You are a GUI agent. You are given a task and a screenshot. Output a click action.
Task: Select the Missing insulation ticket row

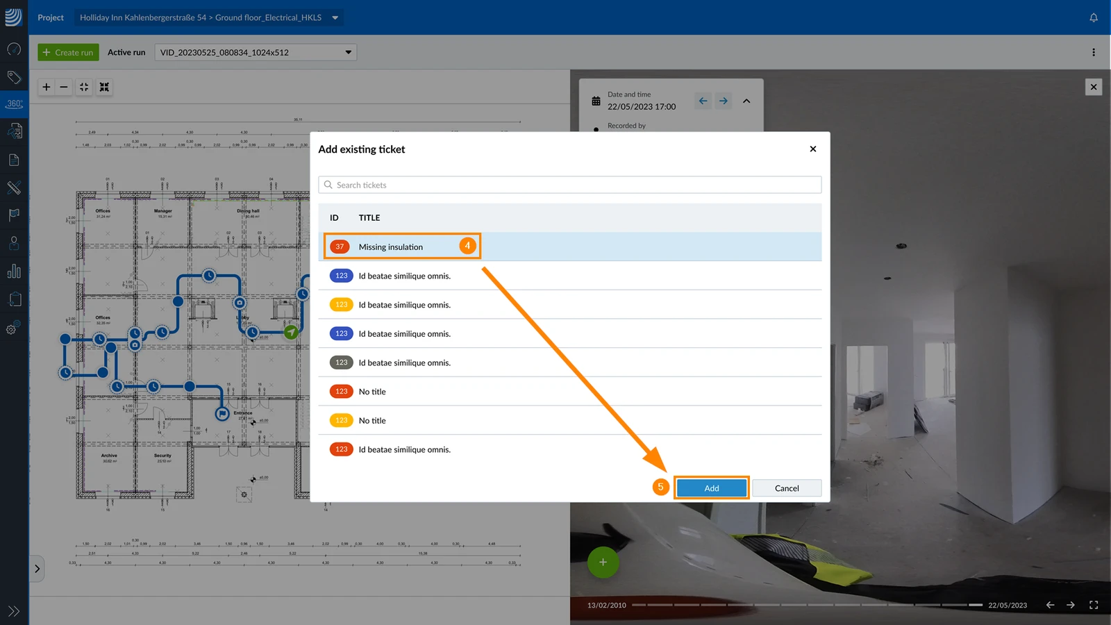pyautogui.click(x=570, y=247)
